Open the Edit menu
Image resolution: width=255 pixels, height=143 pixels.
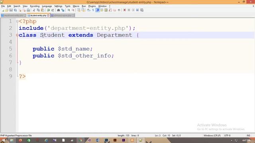(x=9, y=6)
